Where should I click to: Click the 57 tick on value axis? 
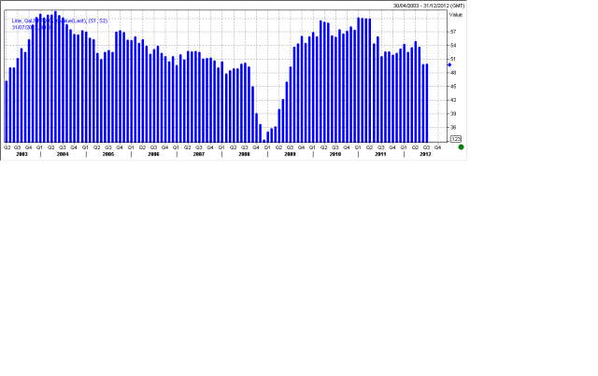[x=453, y=31]
